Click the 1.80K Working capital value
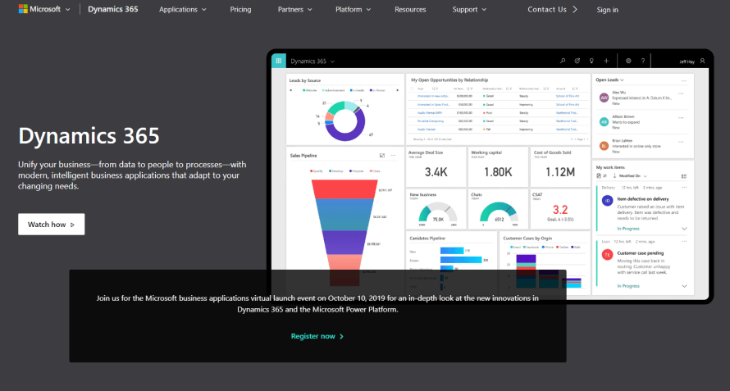The width and height of the screenshot is (730, 391). tap(498, 172)
